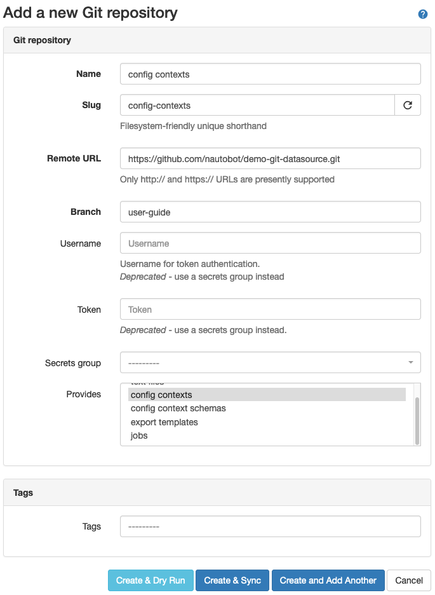Click Create & Dry Run
This screenshot has width=435, height=595.
[151, 580]
